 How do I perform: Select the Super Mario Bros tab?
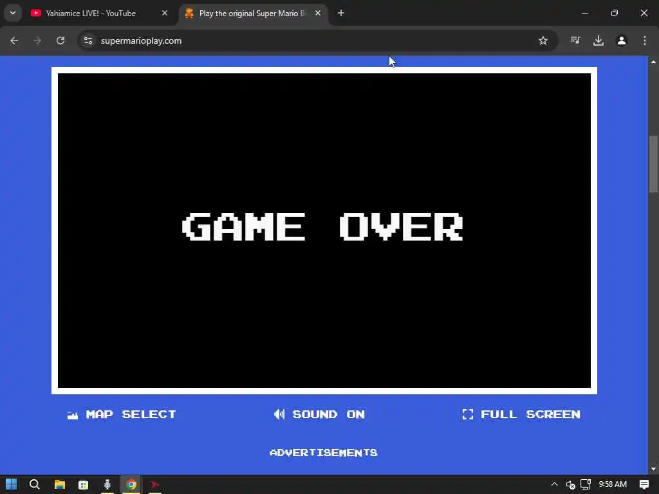pyautogui.click(x=252, y=13)
